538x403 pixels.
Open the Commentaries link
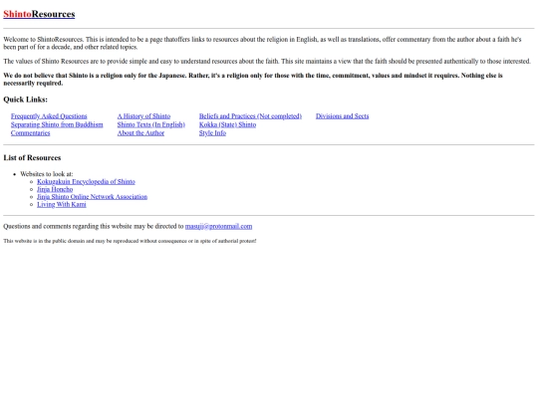click(x=30, y=133)
